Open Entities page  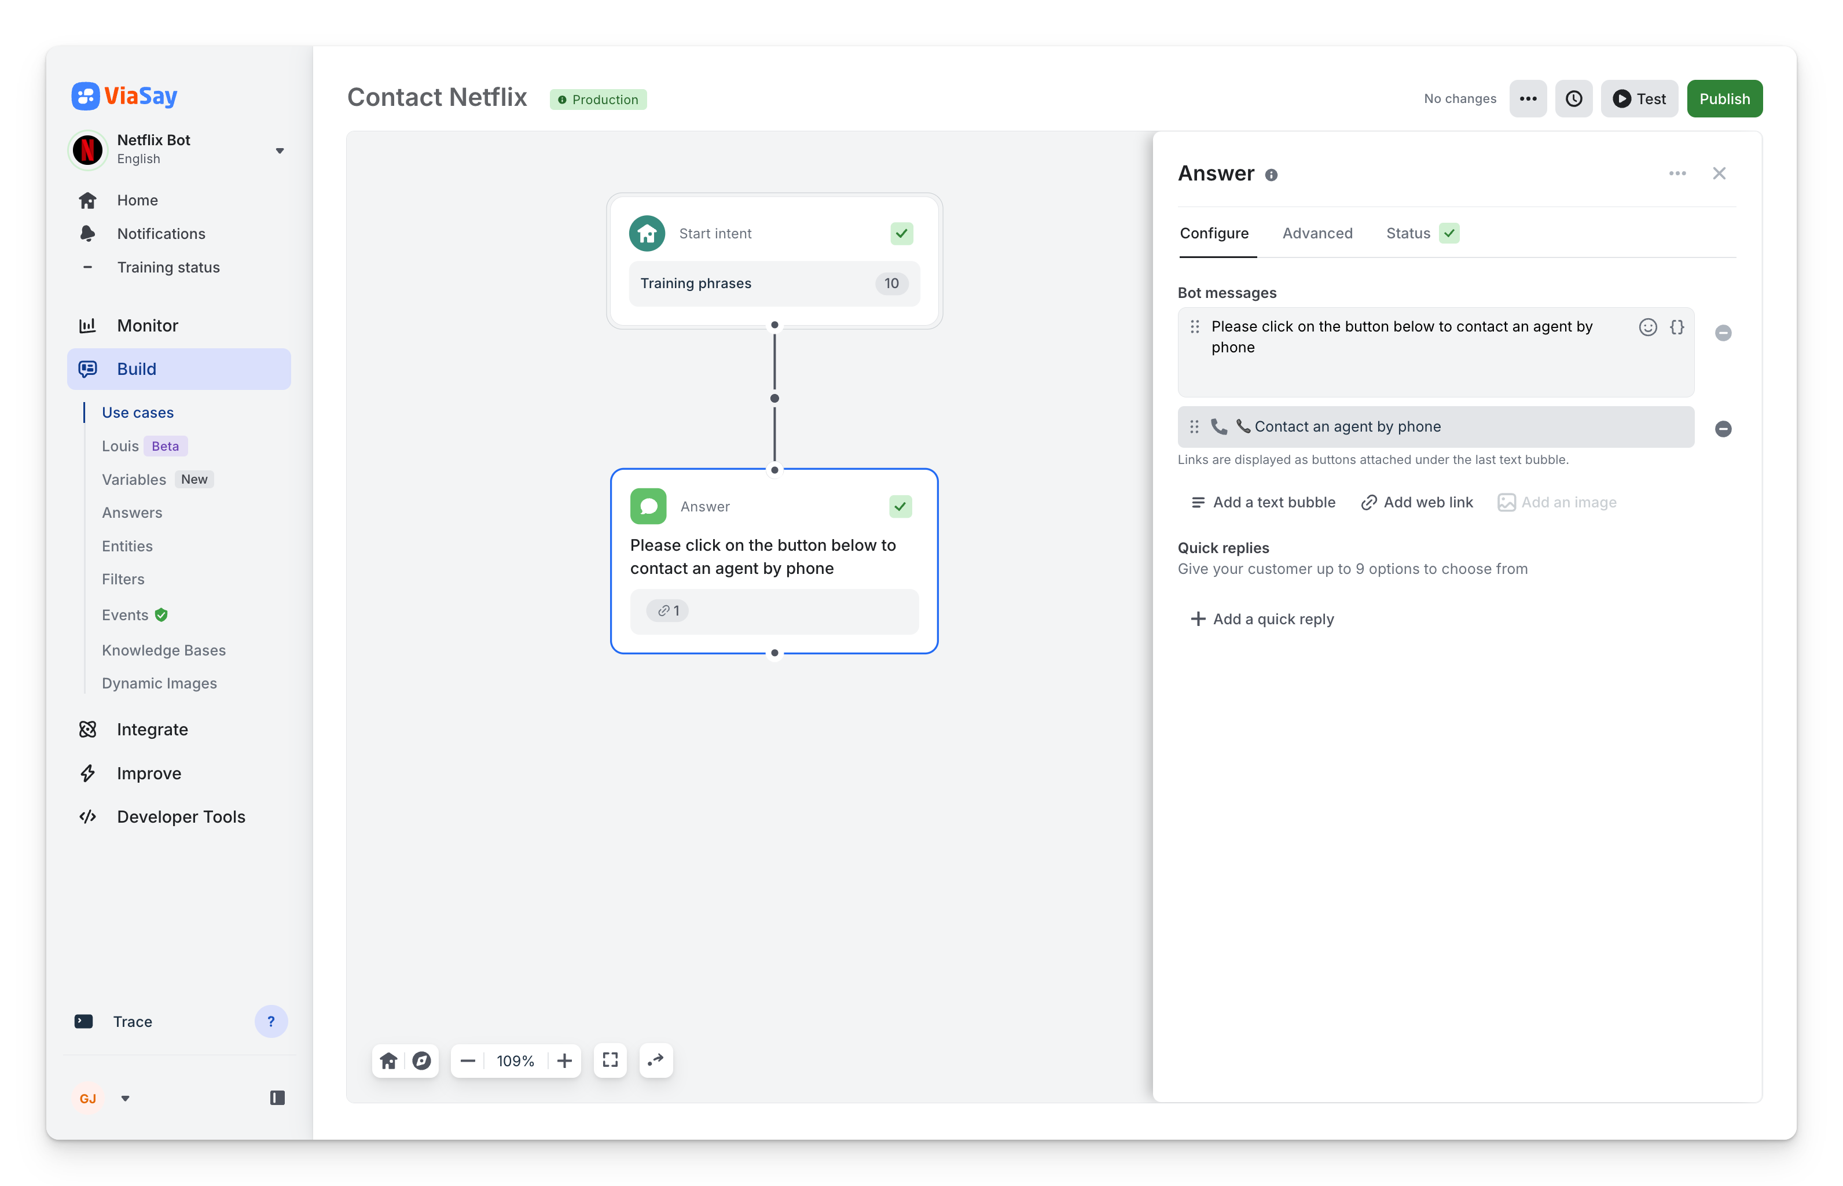click(x=127, y=546)
